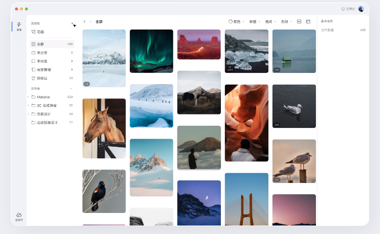
Task: Open the green aurora thumbnail
Action: click(x=151, y=51)
